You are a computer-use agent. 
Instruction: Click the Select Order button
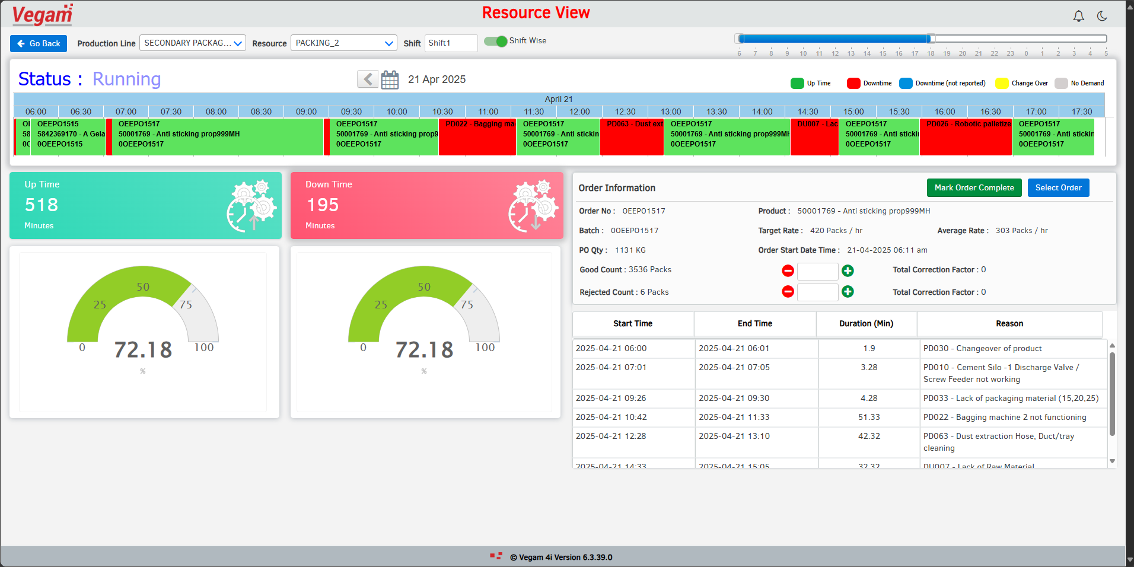[x=1058, y=187]
